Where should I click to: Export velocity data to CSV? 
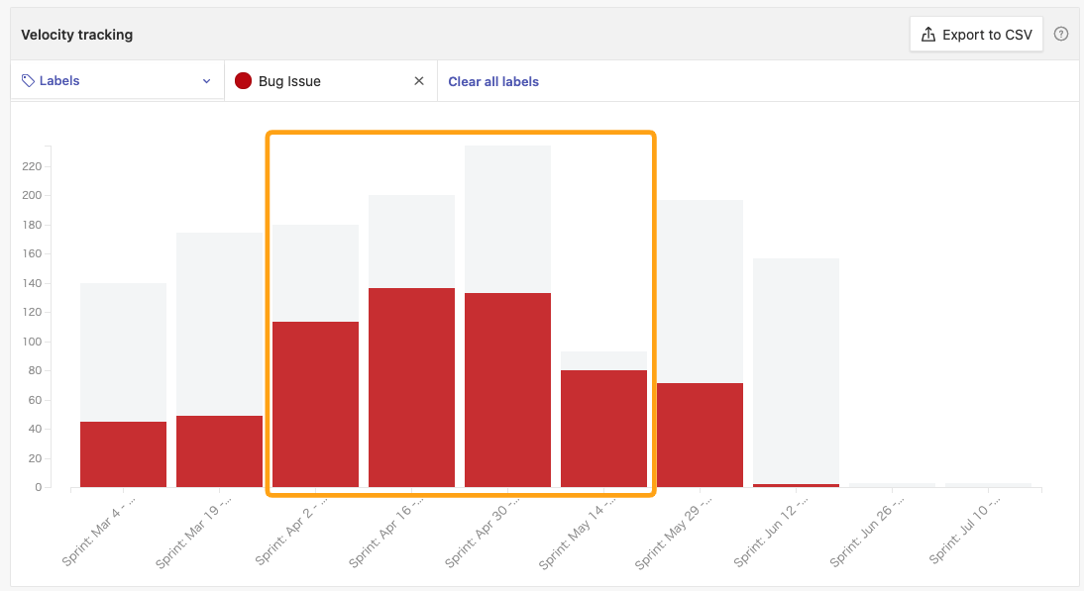(976, 35)
